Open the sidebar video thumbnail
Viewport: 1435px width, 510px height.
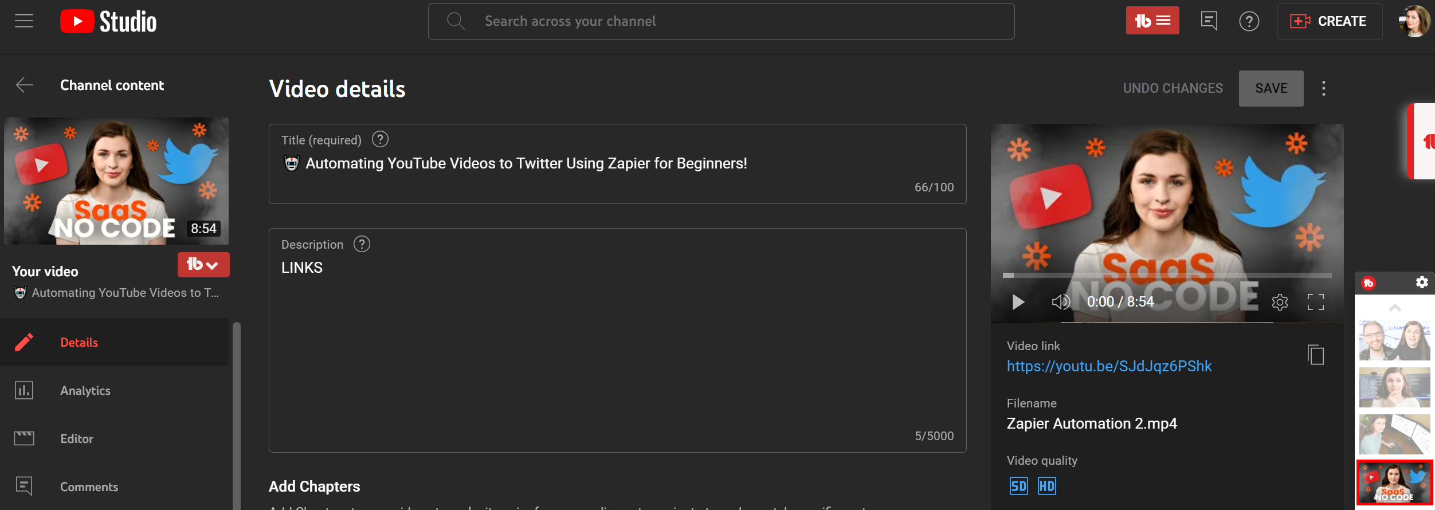pyautogui.click(x=116, y=181)
